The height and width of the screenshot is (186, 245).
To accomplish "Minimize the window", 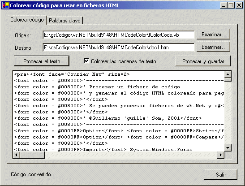I will pos(224,5).
